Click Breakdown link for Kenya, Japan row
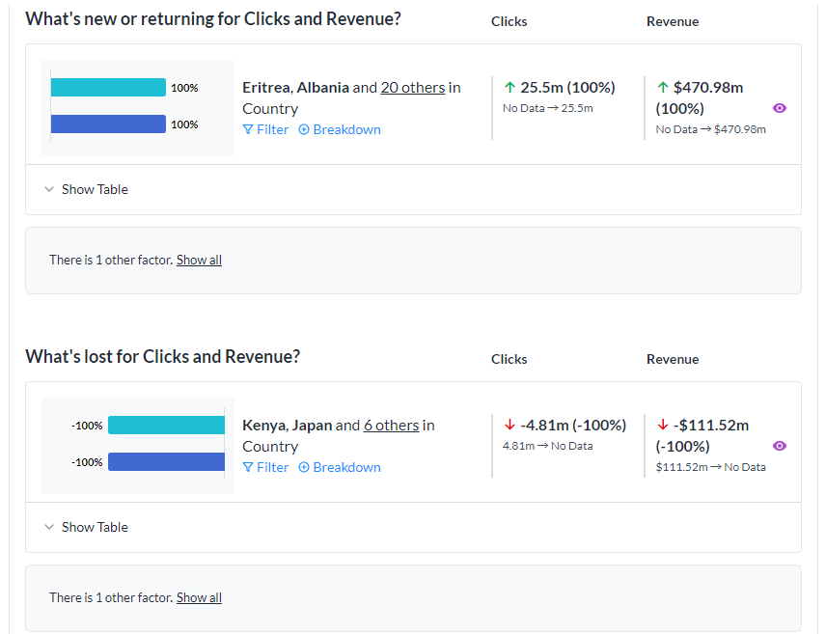Screen dimensions: 826x634 (x=340, y=467)
